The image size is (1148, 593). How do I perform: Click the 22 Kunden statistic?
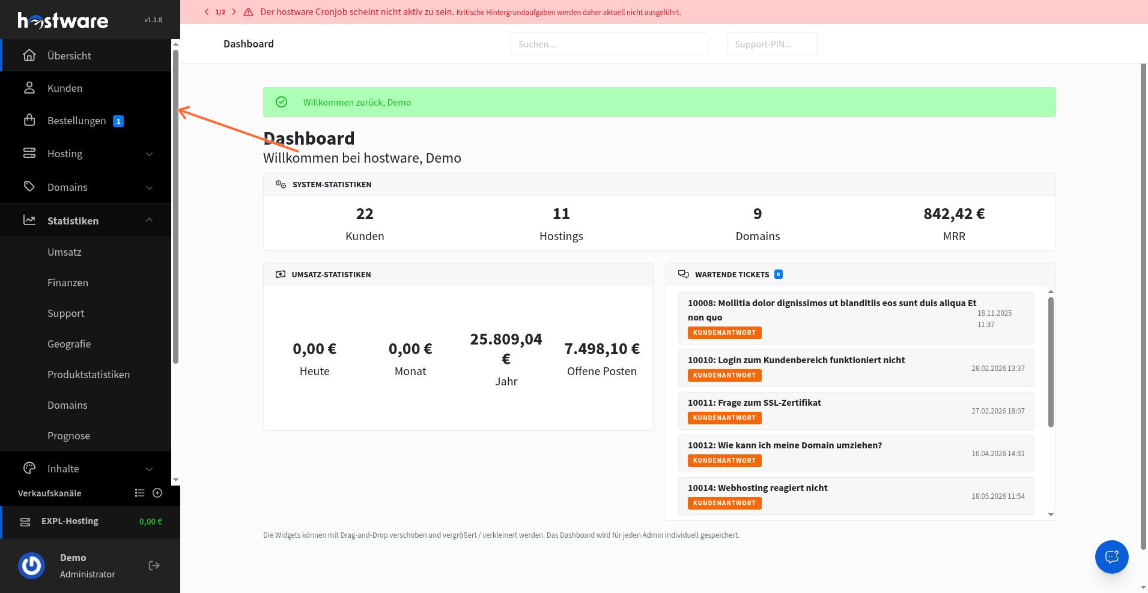(x=365, y=223)
